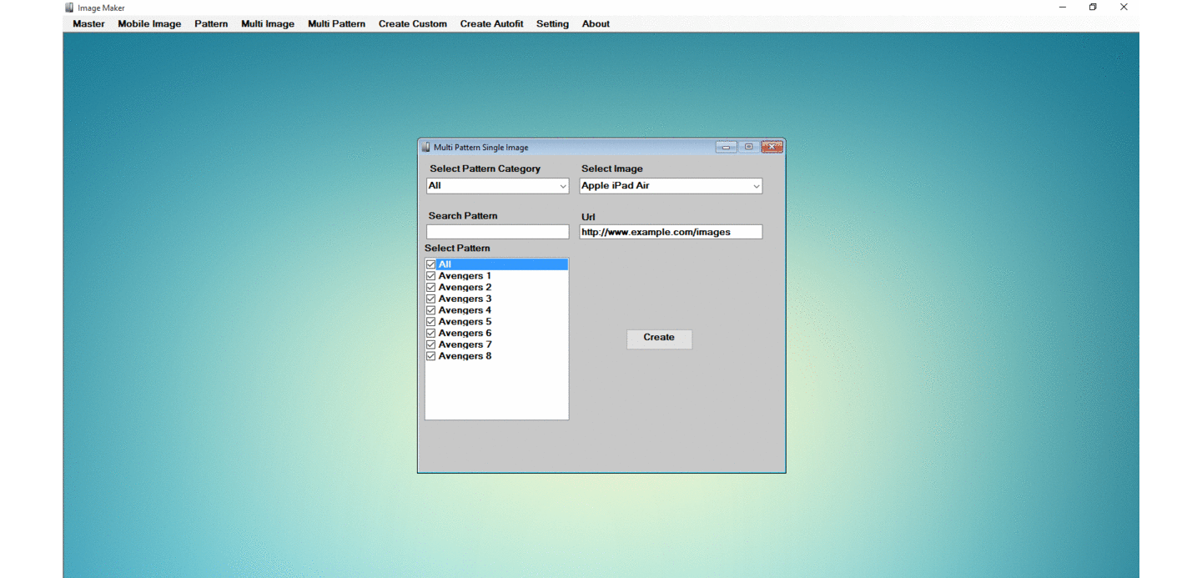Image resolution: width=1202 pixels, height=578 pixels.
Task: Open the Setting menu
Action: coord(552,24)
